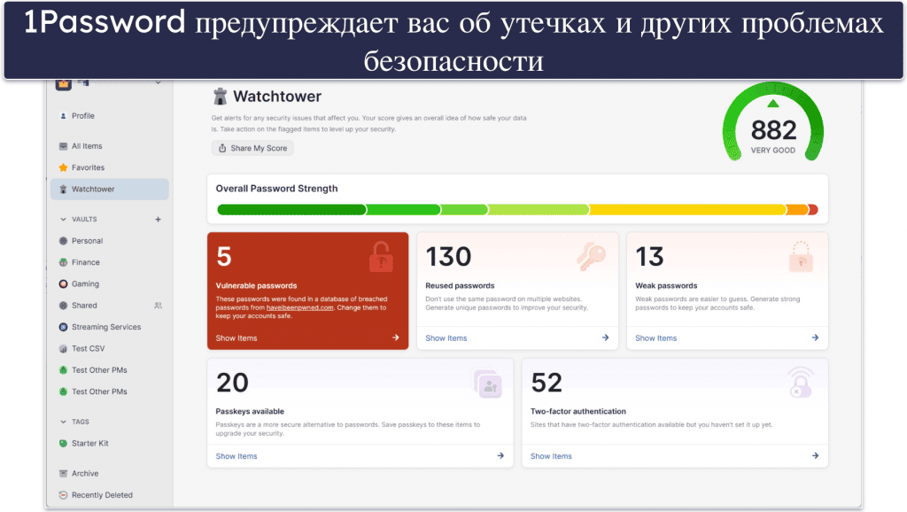Click the Shared vault icon
This screenshot has width=907, height=512.
click(63, 306)
